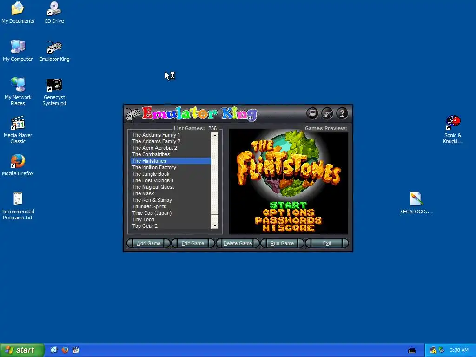The width and height of the screenshot is (476, 357).
Task: Select the Emulator King desktop shortcut
Action: 54,51
